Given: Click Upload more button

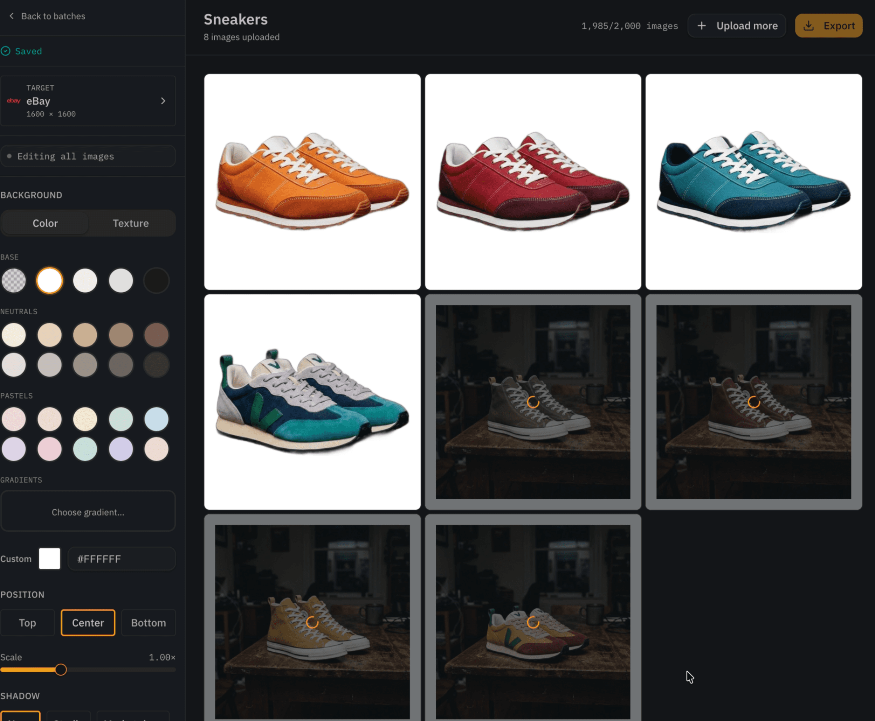Looking at the screenshot, I should tap(737, 26).
